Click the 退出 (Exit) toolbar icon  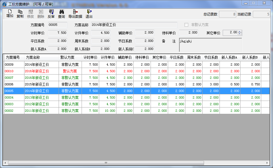tap(89, 13)
